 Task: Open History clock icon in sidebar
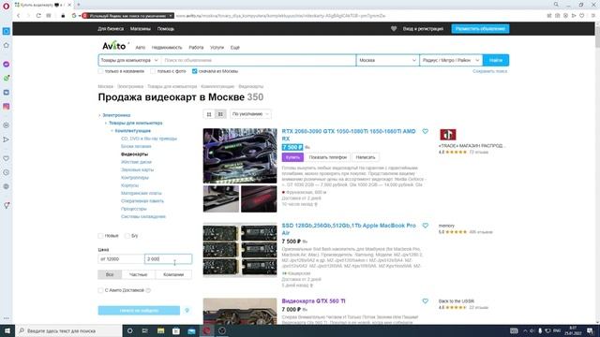coord(7,172)
